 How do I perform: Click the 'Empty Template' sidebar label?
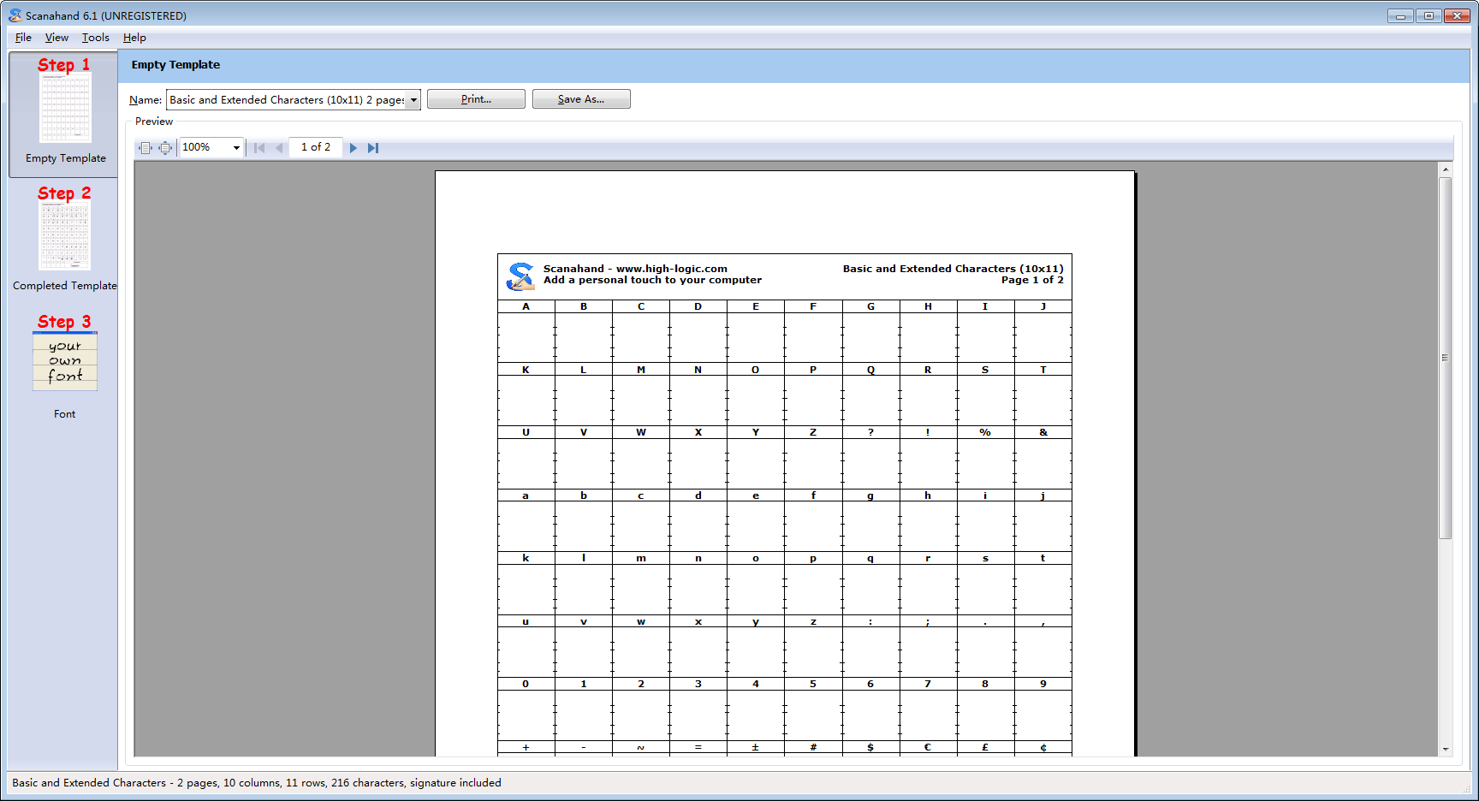66,158
